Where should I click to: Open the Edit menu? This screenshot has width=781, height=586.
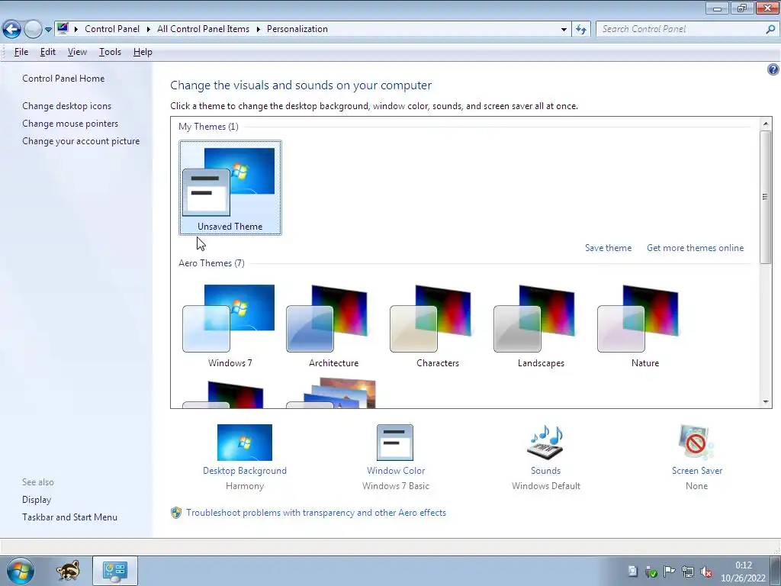click(x=48, y=52)
